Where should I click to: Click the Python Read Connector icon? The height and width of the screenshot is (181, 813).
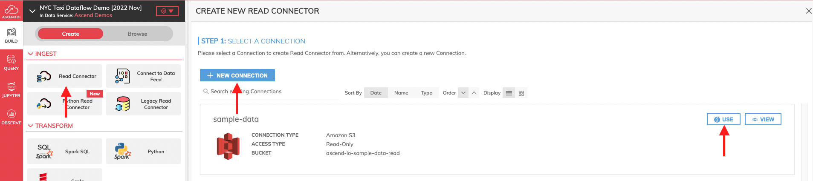[x=44, y=104]
